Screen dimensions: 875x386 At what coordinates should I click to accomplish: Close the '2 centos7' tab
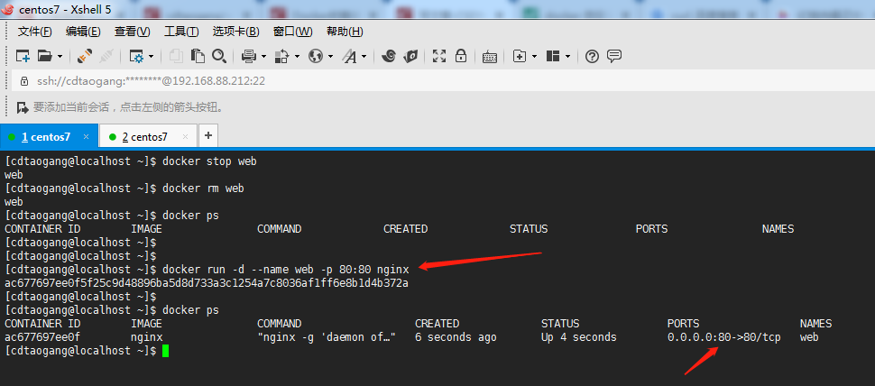(x=185, y=137)
